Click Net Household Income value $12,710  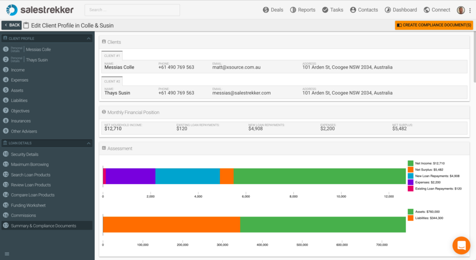[113, 129]
